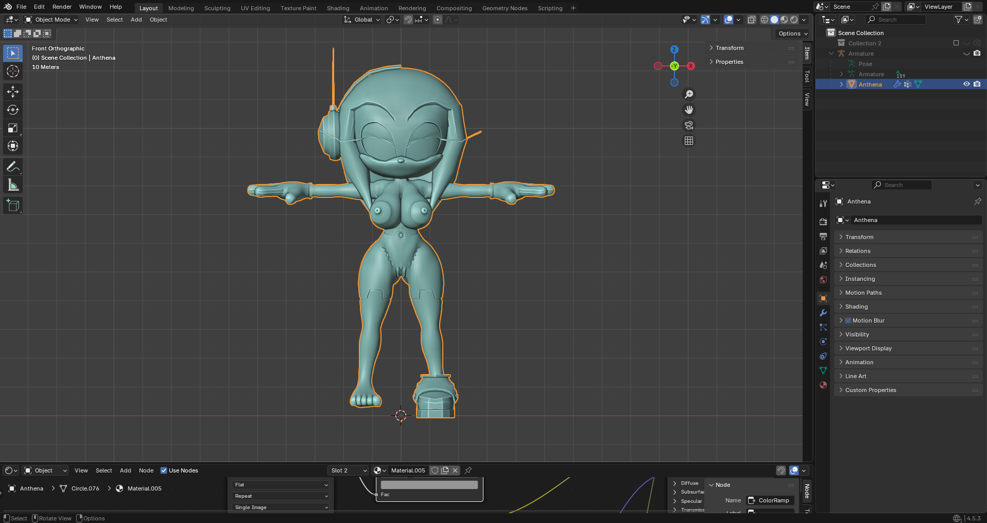Switch viewport to Wireframe shading
The width and height of the screenshot is (987, 523).
(765, 20)
